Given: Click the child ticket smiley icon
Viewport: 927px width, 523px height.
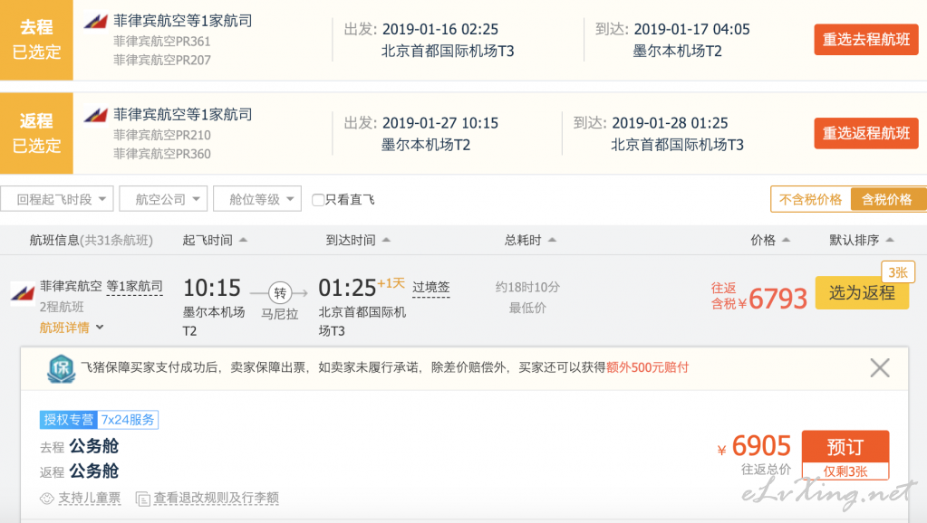Looking at the screenshot, I should click(47, 499).
